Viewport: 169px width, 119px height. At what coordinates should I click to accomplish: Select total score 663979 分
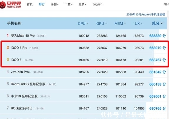tap(158, 48)
